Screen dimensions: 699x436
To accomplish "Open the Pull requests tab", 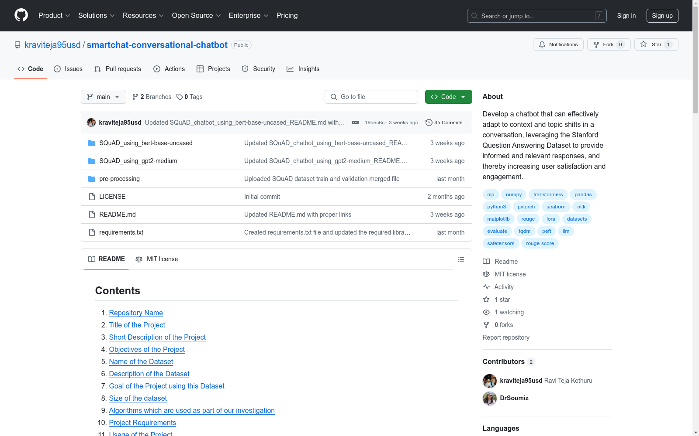I will [x=118, y=69].
